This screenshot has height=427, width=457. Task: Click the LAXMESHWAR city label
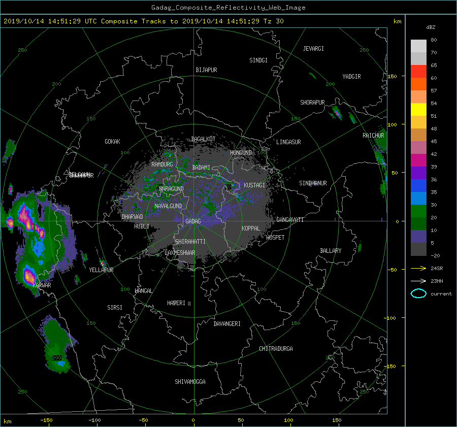(x=180, y=253)
